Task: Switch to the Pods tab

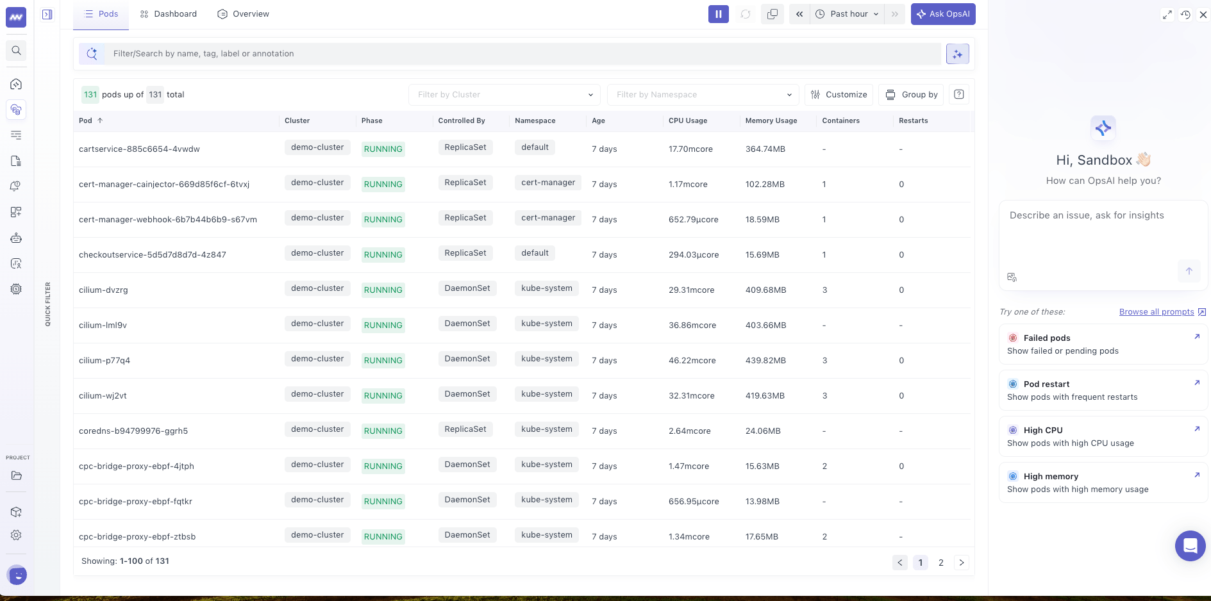Action: click(101, 14)
